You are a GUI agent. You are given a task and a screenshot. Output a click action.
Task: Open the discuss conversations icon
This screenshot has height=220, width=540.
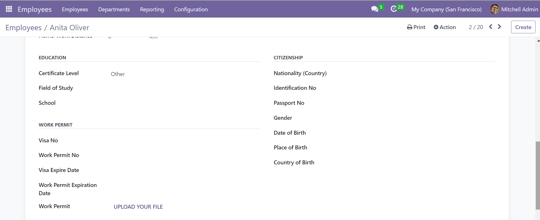pos(375,9)
